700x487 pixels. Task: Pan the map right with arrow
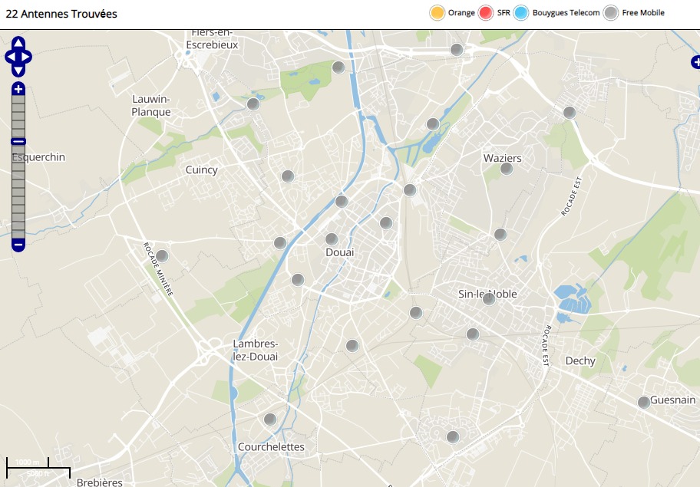coord(27,57)
